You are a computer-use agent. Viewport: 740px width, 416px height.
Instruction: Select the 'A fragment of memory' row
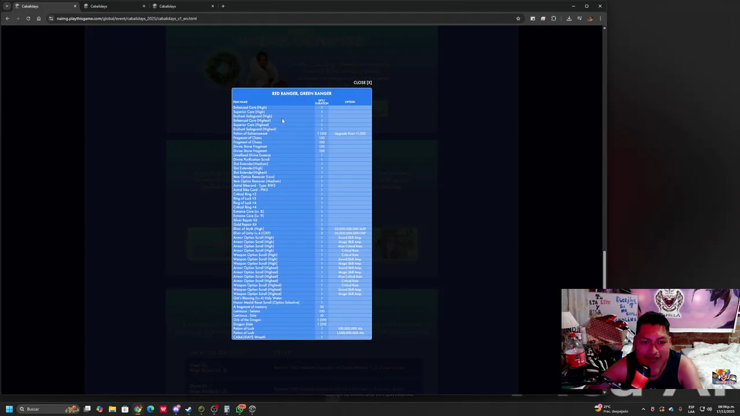click(302, 307)
